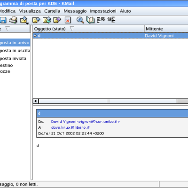Open the check-mail dropdown arrow
The image size is (188, 188).
(x=27, y=23)
